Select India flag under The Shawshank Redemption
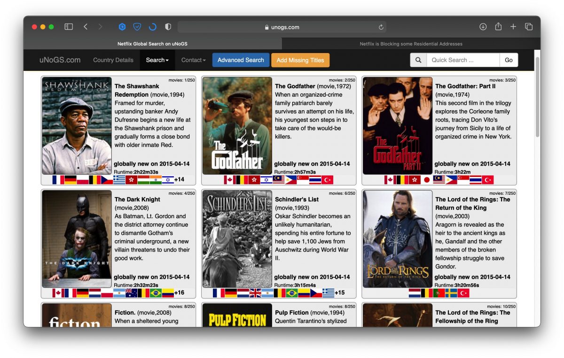Screen dimensions: 564x358 (x=156, y=180)
